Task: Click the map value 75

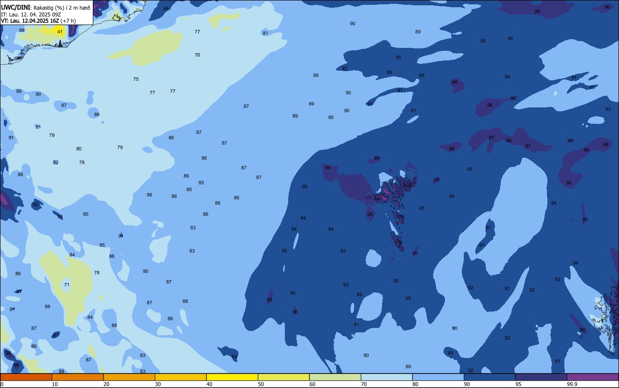Action: tap(136, 79)
